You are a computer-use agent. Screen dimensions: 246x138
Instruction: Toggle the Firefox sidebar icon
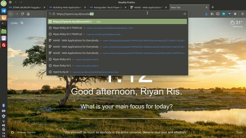point(218,14)
